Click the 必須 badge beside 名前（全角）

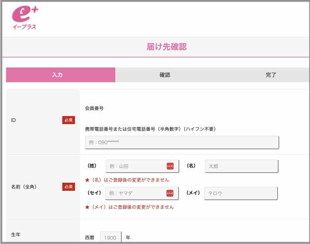pyautogui.click(x=69, y=187)
